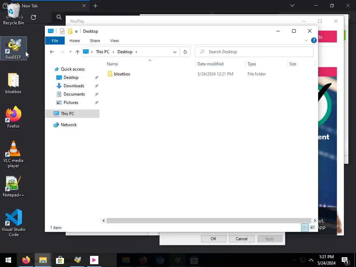Select Pictures in the navigation pane

click(x=71, y=103)
